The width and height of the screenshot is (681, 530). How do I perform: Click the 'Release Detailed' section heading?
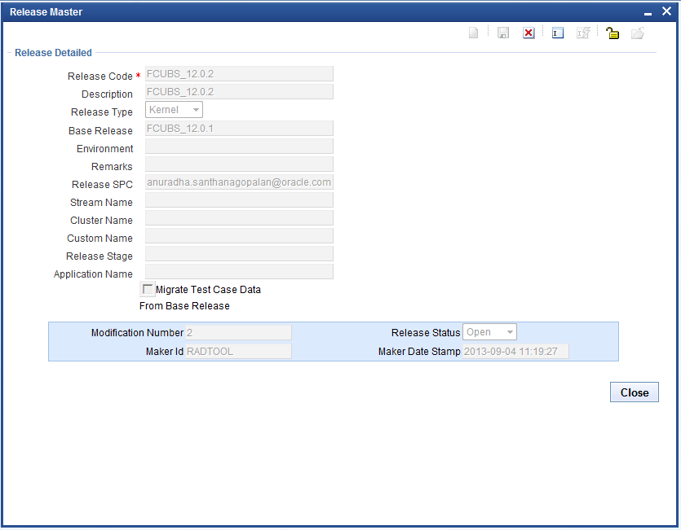click(54, 52)
